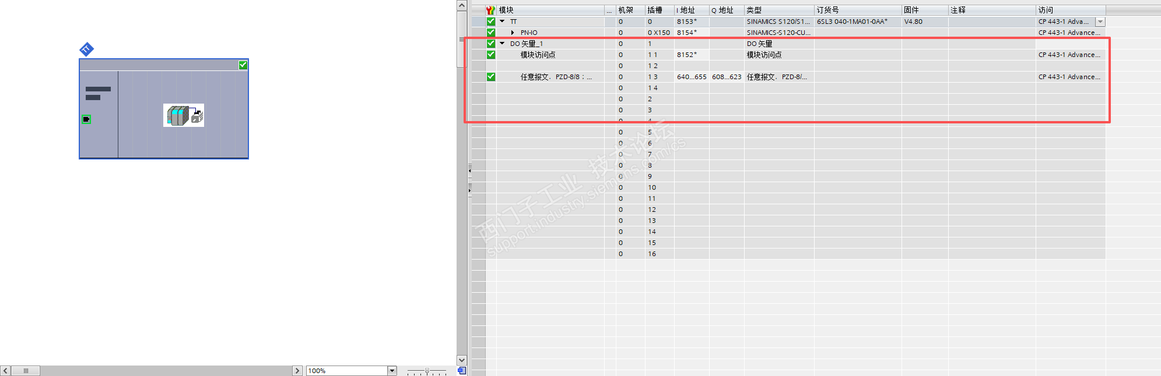The height and width of the screenshot is (376, 1161).
Task: Click the green status check on DO 矢量_1 row
Action: tap(491, 44)
